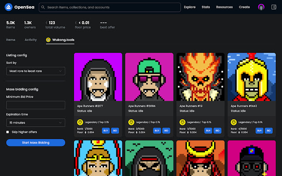This screenshot has width=282, height=176.
Task: Click the Rank 4/5000 text
Action: click(238, 129)
